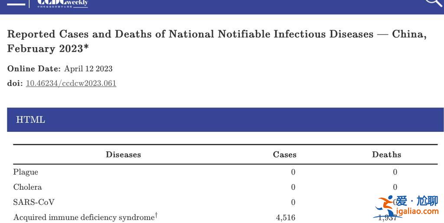Image resolution: width=444 pixels, height=223 pixels.
Task: Click the Cholera deaths zero value
Action: [395, 187]
